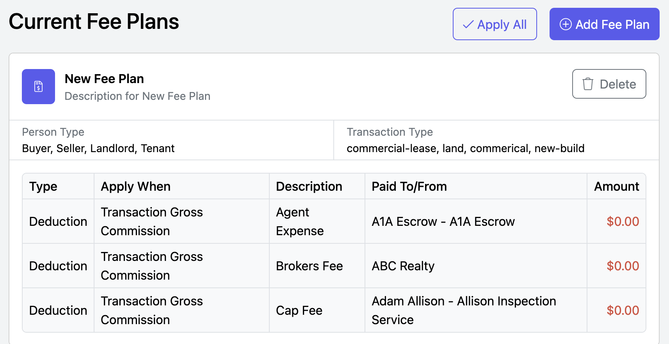The width and height of the screenshot is (669, 344).
Task: Open the Cap Fee deduction row
Action: [x=334, y=310]
